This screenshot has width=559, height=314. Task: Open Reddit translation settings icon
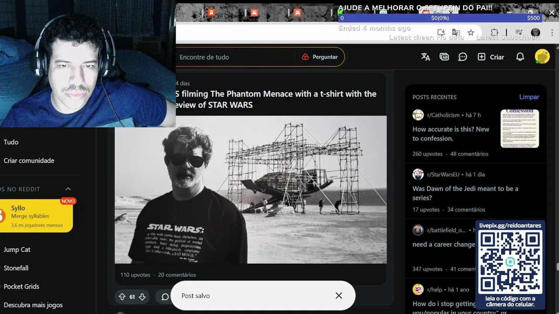coord(425,57)
